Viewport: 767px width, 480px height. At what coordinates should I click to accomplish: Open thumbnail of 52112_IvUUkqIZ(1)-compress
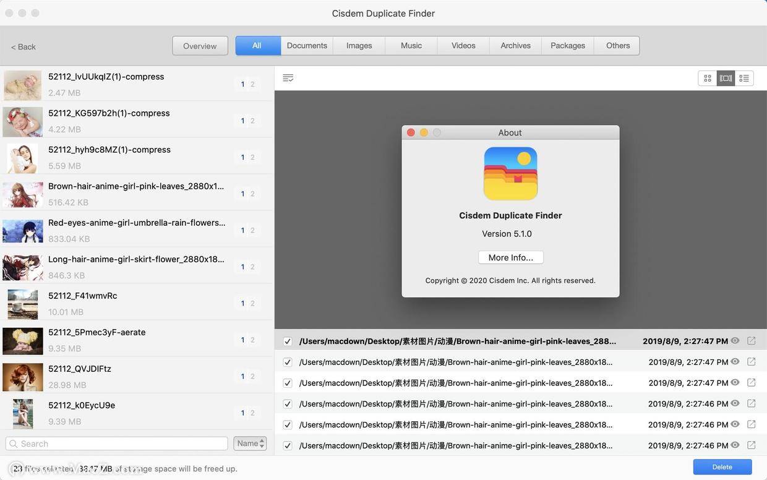[23, 85]
